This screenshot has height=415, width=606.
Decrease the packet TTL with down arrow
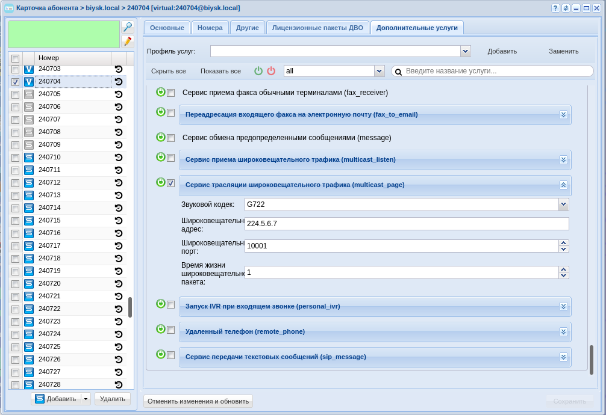coord(563,275)
